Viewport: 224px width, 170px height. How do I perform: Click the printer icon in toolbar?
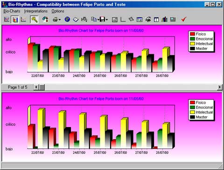point(55,20)
